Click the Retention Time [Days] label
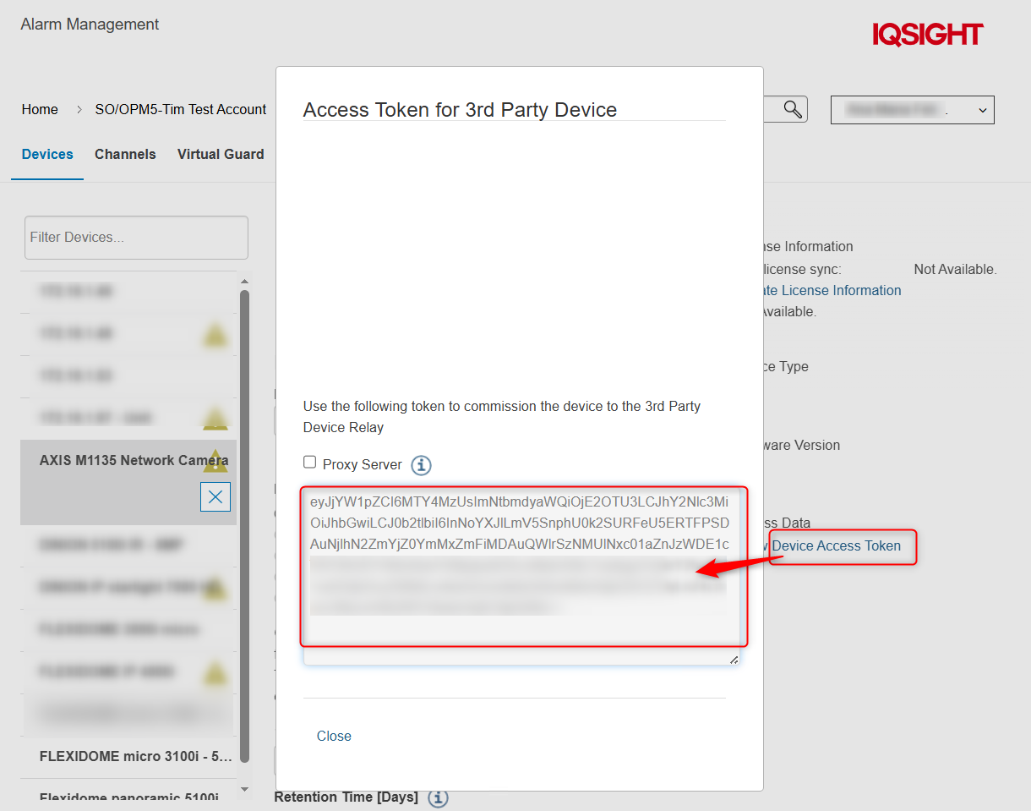This screenshot has height=811, width=1031. tap(346, 797)
